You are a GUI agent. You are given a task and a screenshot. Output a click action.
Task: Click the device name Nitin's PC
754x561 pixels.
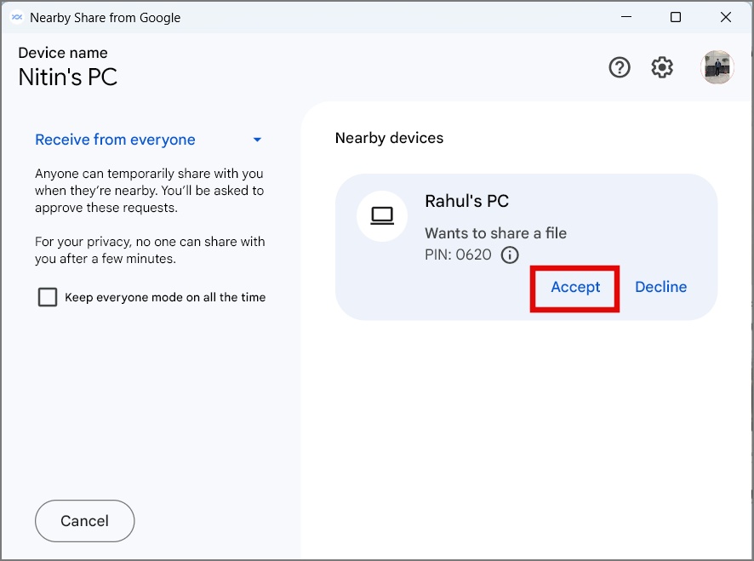pos(68,77)
